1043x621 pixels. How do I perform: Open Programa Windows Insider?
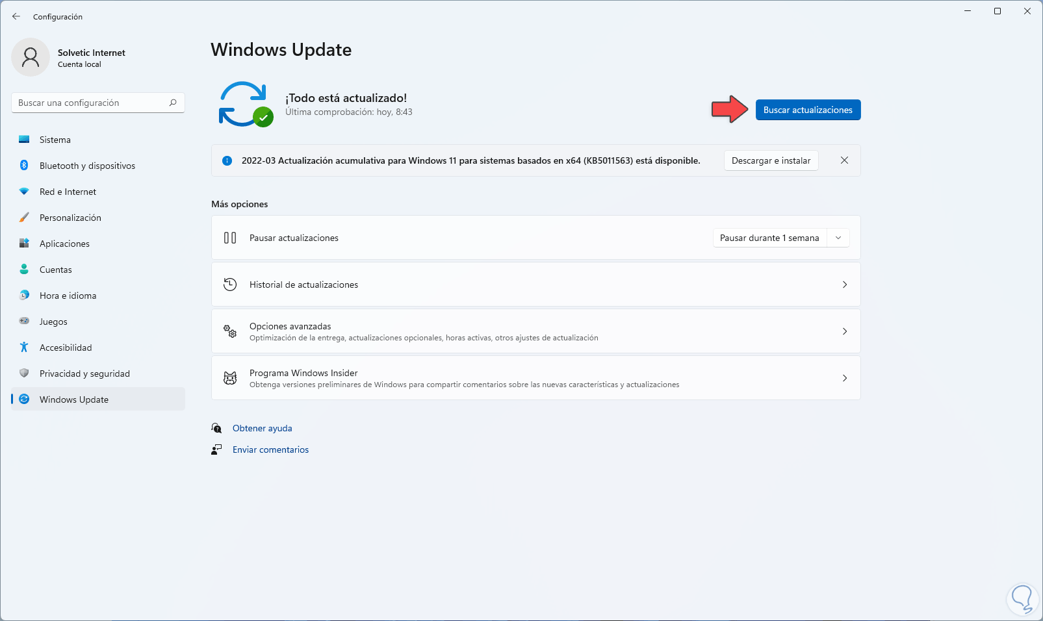(x=536, y=378)
